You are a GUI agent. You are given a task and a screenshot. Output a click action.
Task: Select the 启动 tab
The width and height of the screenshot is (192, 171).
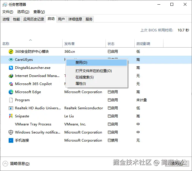51,19
